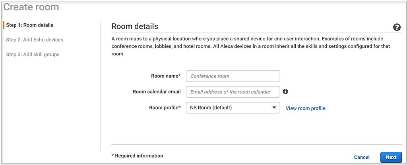Screen dimensions: 407x165
Task: Click the Room calendar email label
Action: pos(157,92)
